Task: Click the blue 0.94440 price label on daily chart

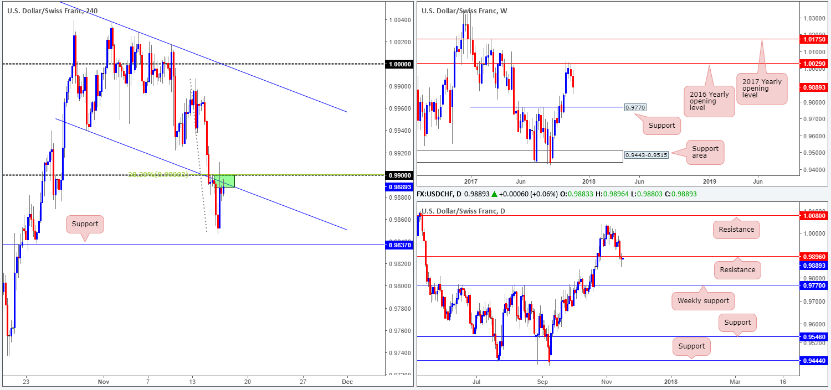Action: (x=815, y=360)
